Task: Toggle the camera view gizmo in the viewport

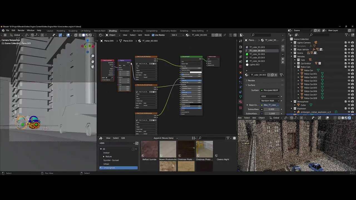Action: click(x=93, y=67)
